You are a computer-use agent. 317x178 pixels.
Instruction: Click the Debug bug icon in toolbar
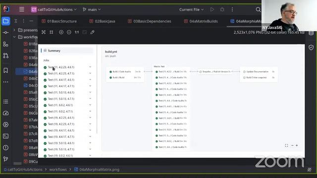(222, 9)
